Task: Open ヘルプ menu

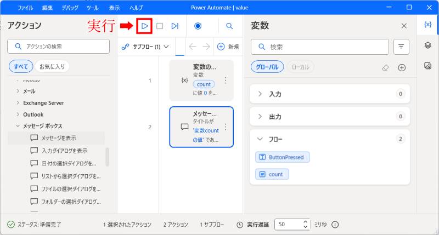Action: (136, 8)
